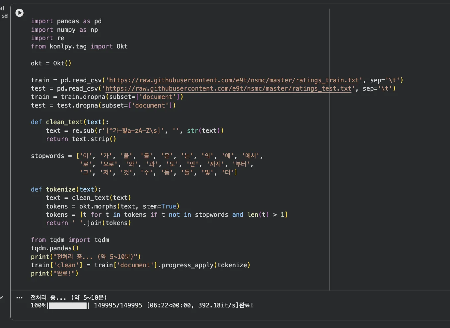Open the output options ellipsis menu
The image size is (450, 328).
click(20, 298)
